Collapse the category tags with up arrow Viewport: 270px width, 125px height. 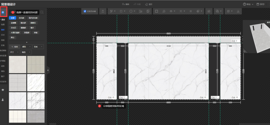(27, 42)
